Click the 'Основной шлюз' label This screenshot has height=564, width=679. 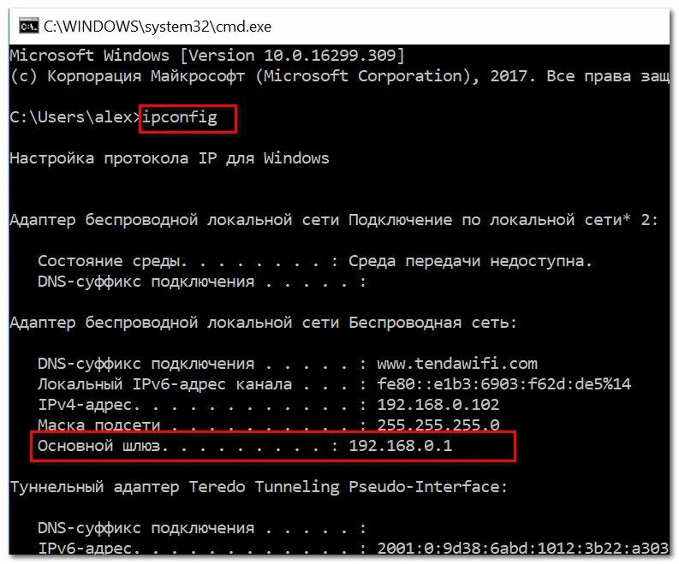(x=99, y=446)
